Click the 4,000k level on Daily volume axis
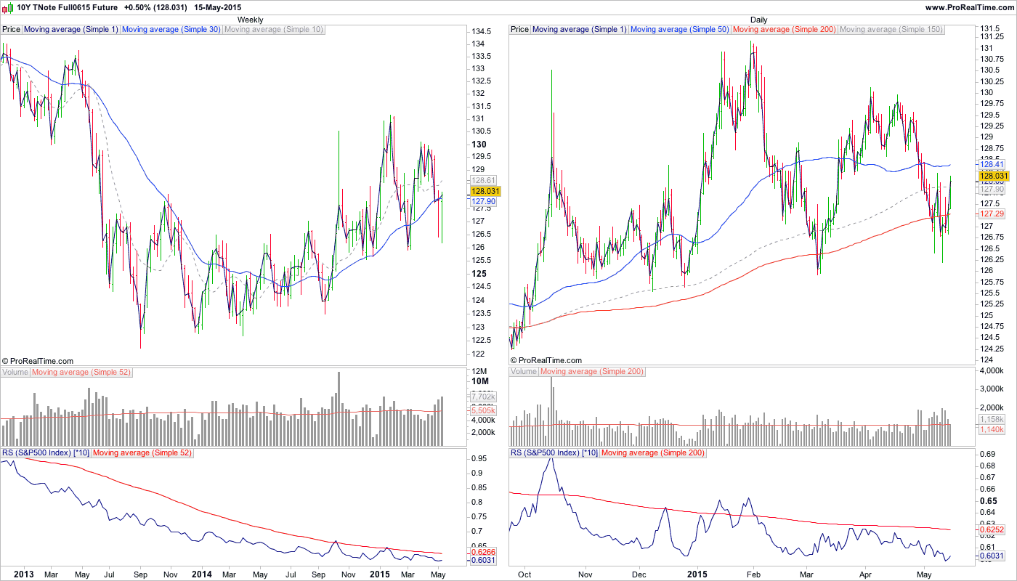1017x581 pixels. click(992, 372)
